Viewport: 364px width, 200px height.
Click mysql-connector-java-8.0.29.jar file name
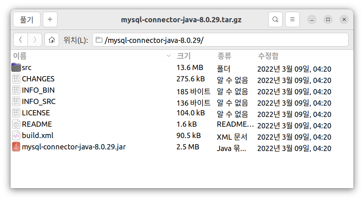pos(74,147)
